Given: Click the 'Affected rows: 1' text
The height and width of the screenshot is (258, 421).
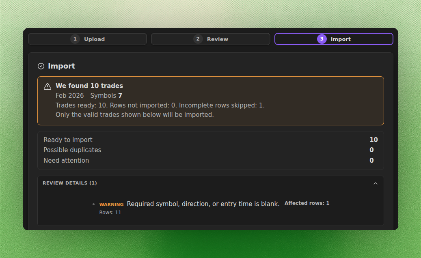Looking at the screenshot, I should (x=307, y=203).
